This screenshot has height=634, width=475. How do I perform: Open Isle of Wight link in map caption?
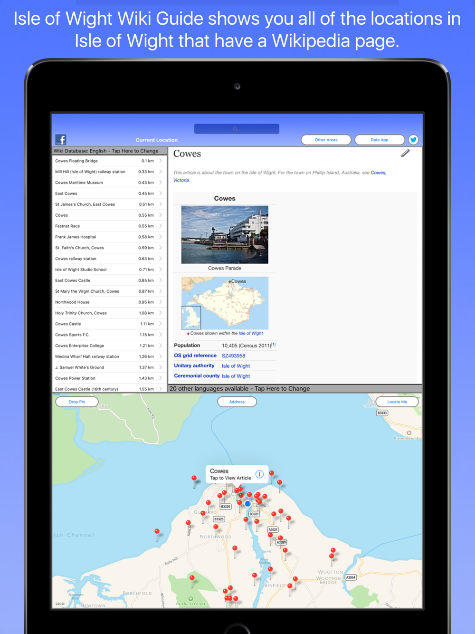click(251, 333)
